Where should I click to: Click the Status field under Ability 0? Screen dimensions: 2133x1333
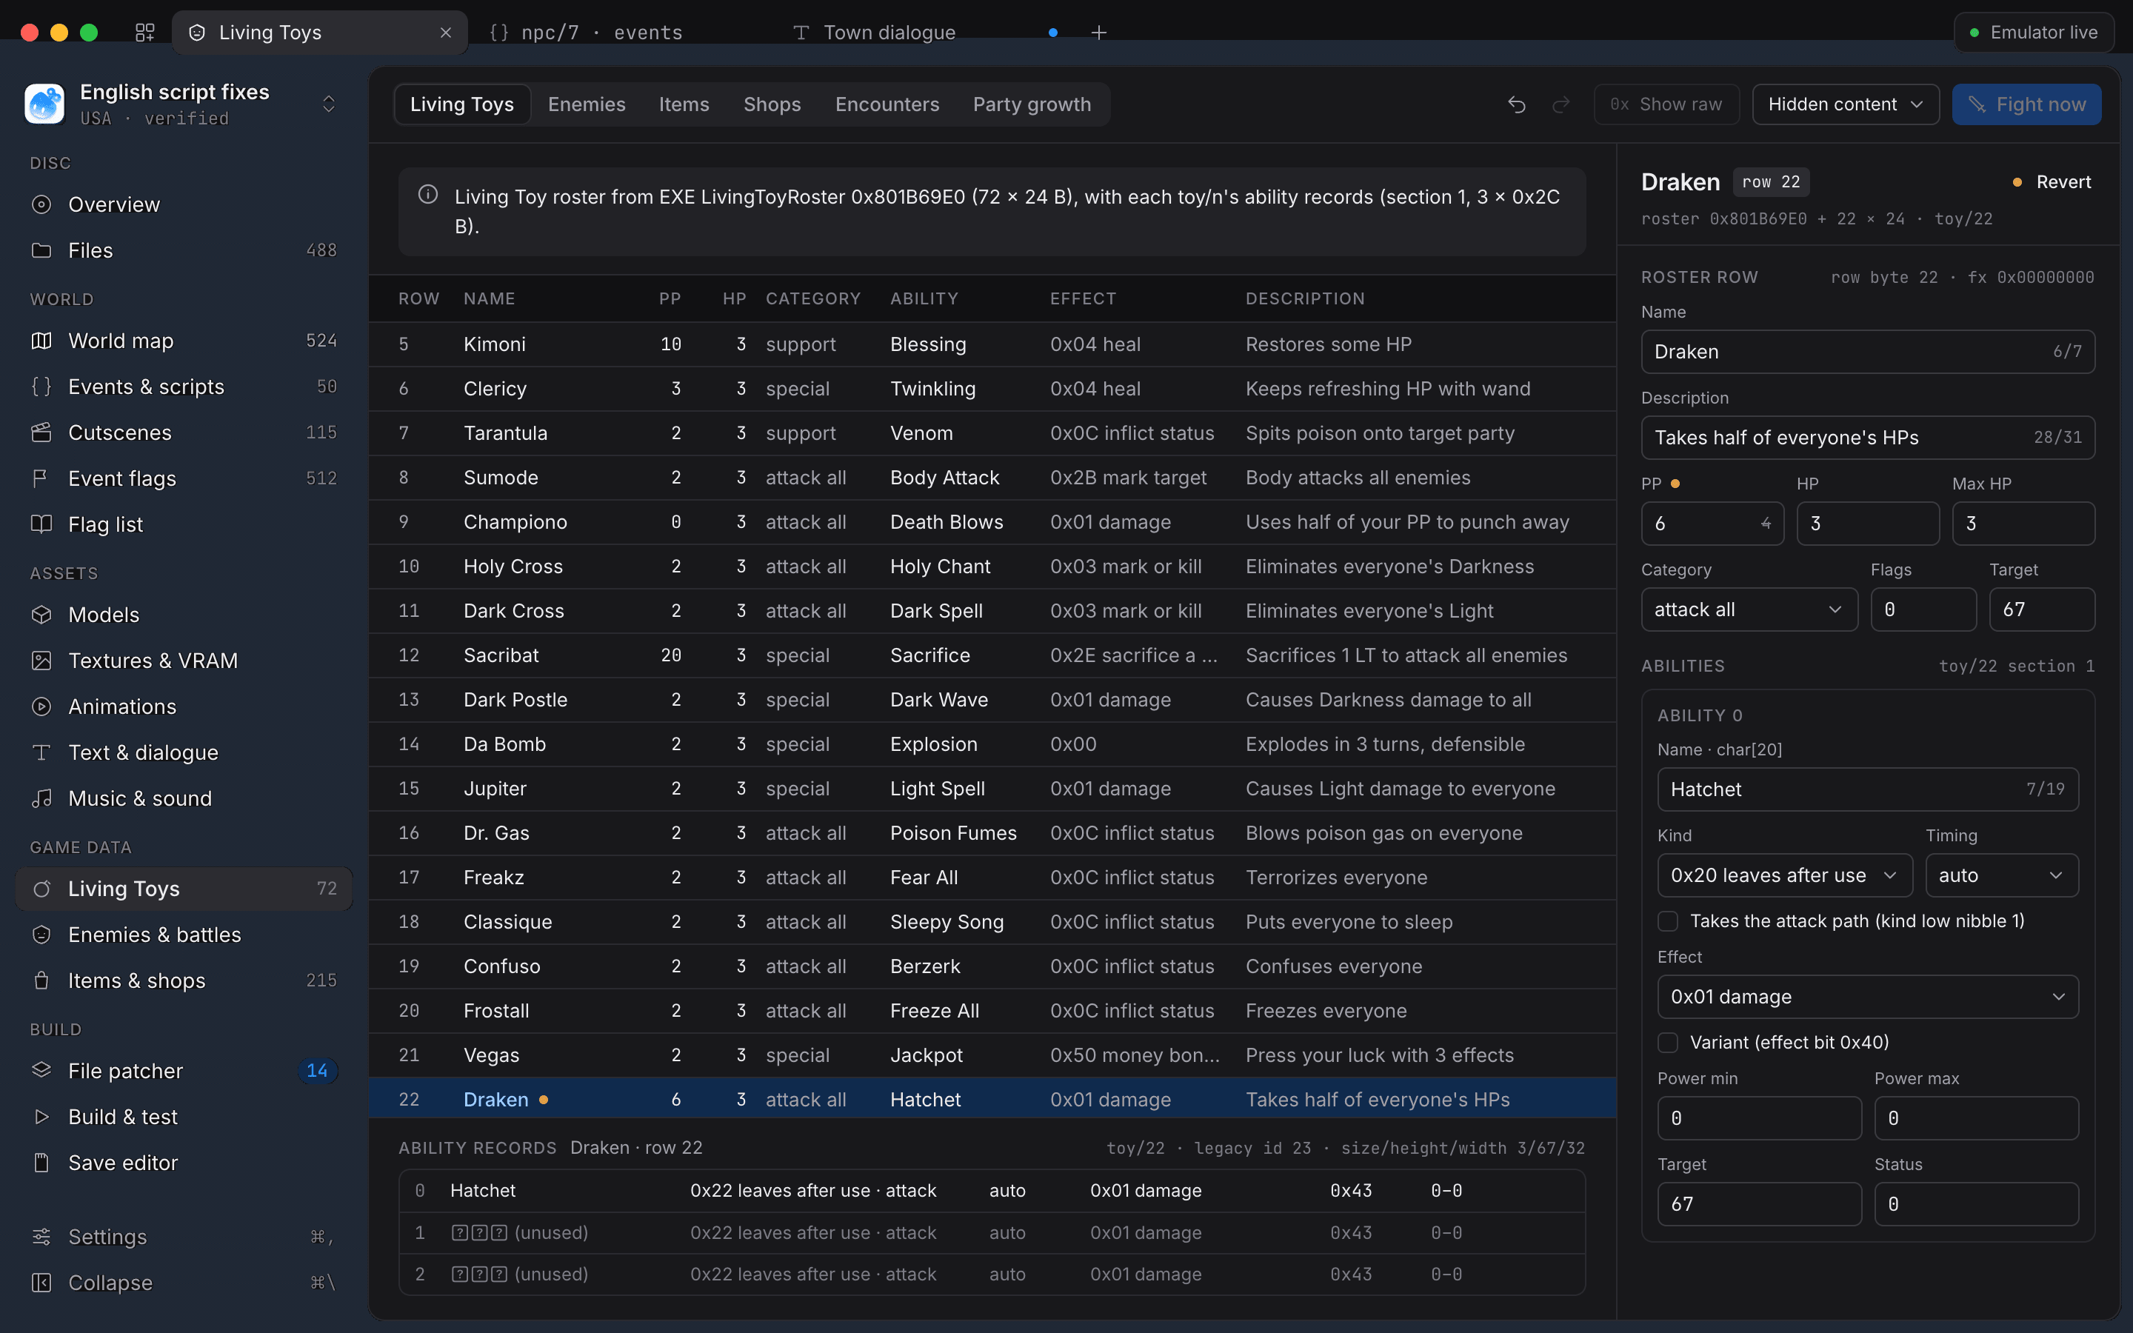(x=1976, y=1204)
